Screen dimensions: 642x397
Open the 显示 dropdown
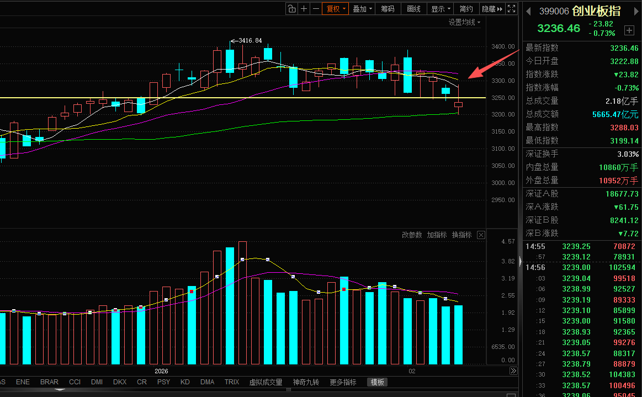point(440,9)
